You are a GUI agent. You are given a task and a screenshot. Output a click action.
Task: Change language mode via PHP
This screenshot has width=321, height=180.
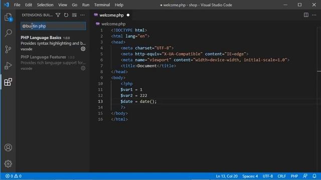click(x=294, y=176)
